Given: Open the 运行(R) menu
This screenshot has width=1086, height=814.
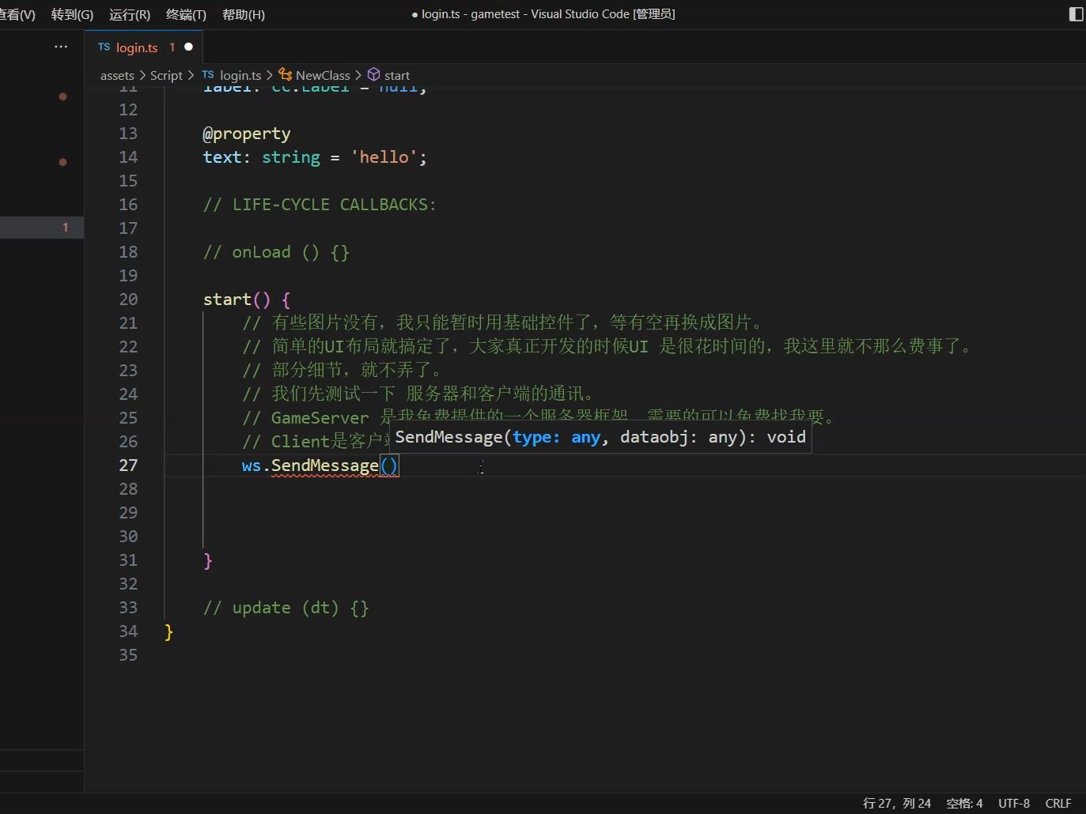Looking at the screenshot, I should (x=130, y=14).
